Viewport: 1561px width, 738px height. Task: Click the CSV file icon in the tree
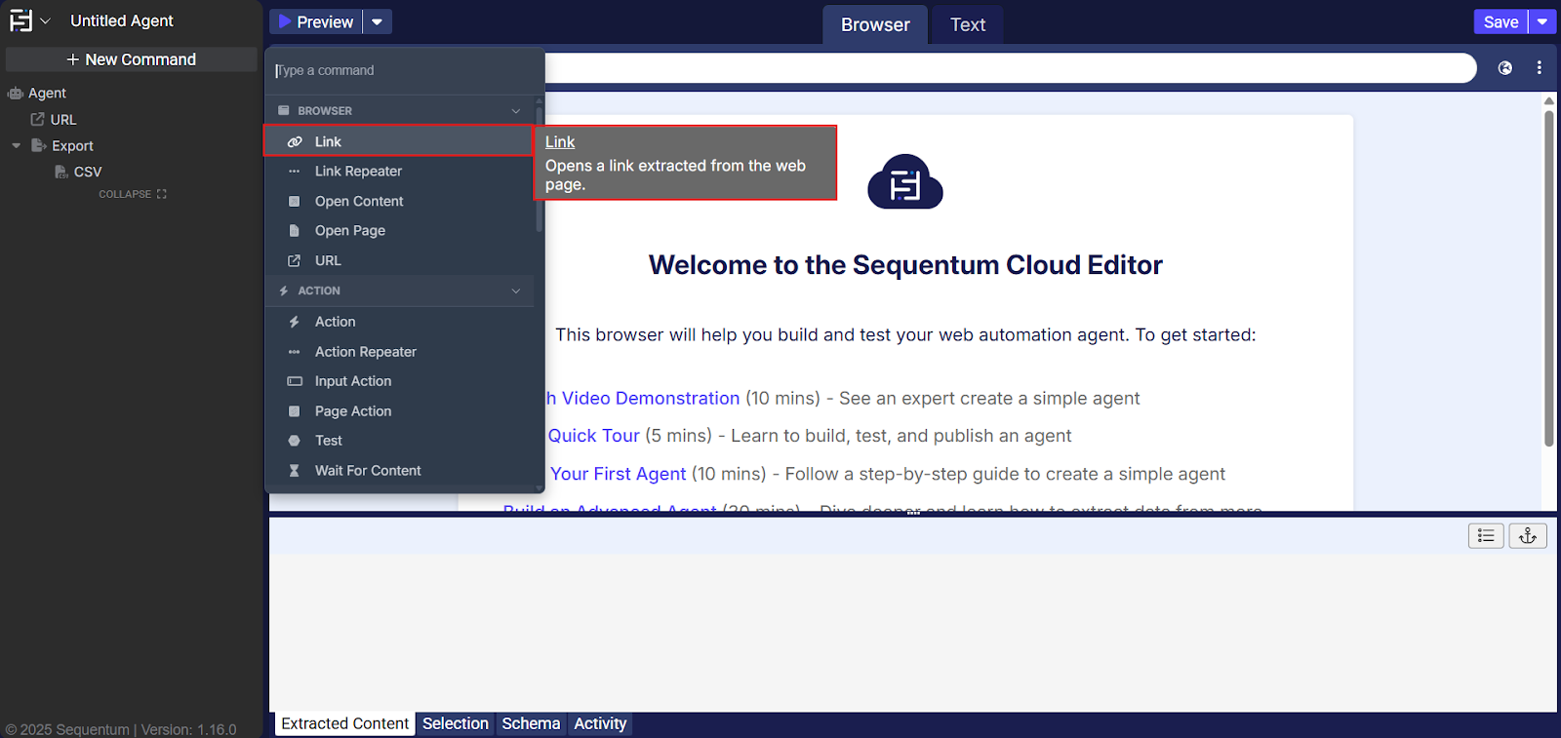(61, 172)
